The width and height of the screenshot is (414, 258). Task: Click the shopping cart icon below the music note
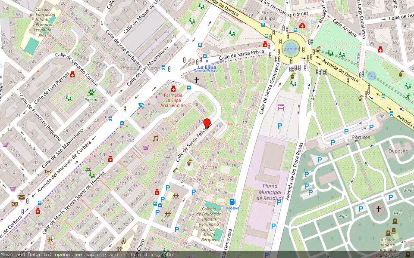[146, 147]
